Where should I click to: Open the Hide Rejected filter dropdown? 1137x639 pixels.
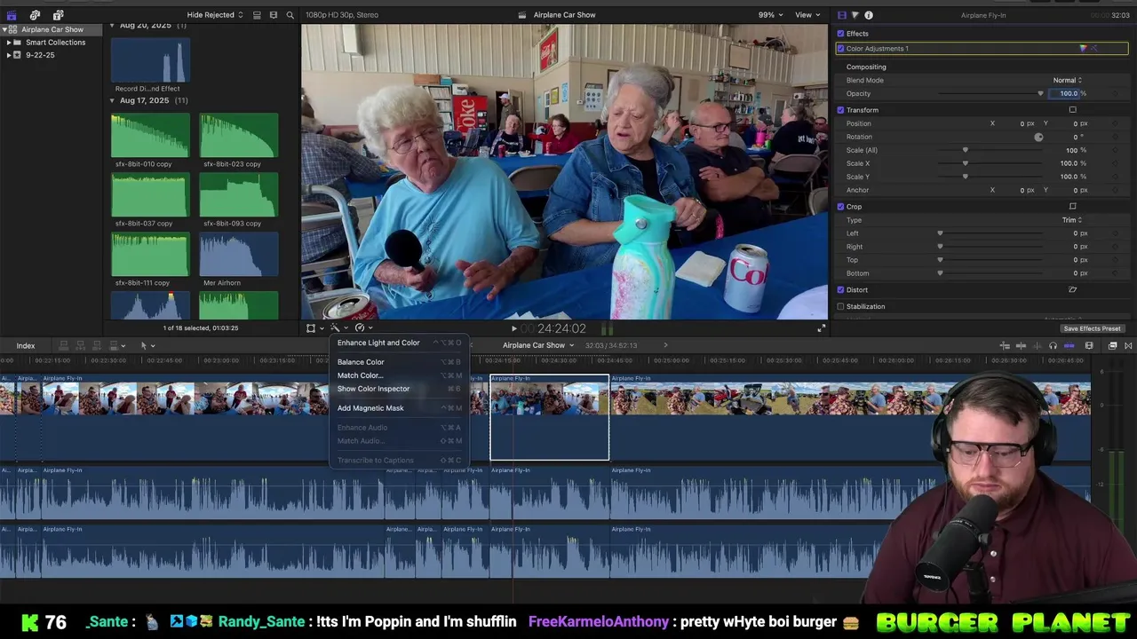(x=215, y=15)
